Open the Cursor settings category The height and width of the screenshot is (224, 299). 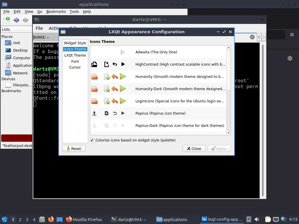(75, 67)
